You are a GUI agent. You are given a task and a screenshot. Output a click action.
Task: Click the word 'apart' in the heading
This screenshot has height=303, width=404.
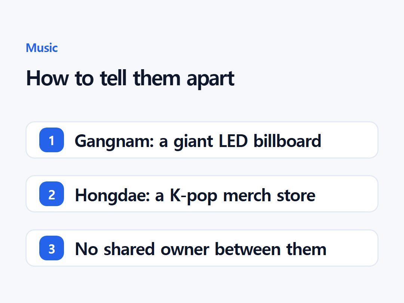pos(211,79)
